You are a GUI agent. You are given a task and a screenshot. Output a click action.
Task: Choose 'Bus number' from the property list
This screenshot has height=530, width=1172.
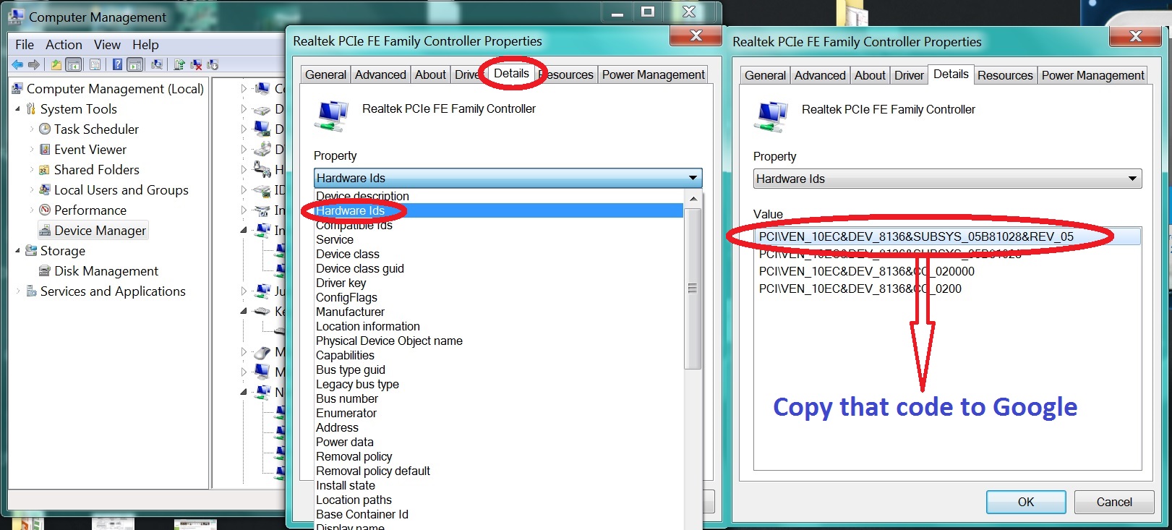point(499,398)
